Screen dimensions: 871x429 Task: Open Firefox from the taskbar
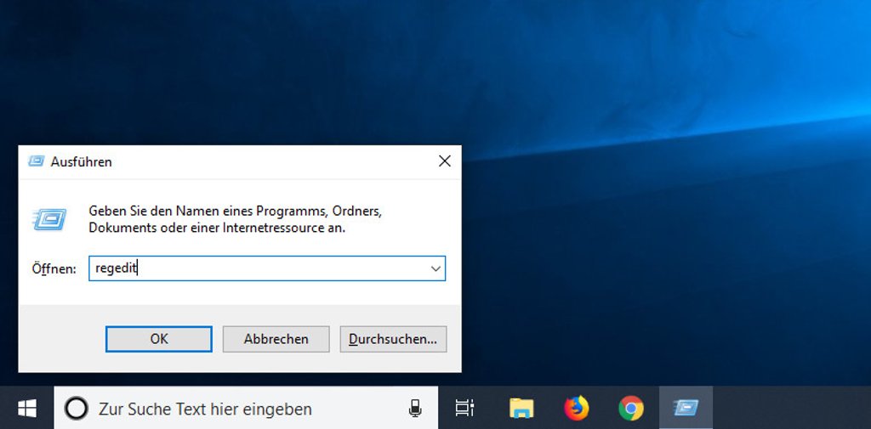(x=576, y=409)
